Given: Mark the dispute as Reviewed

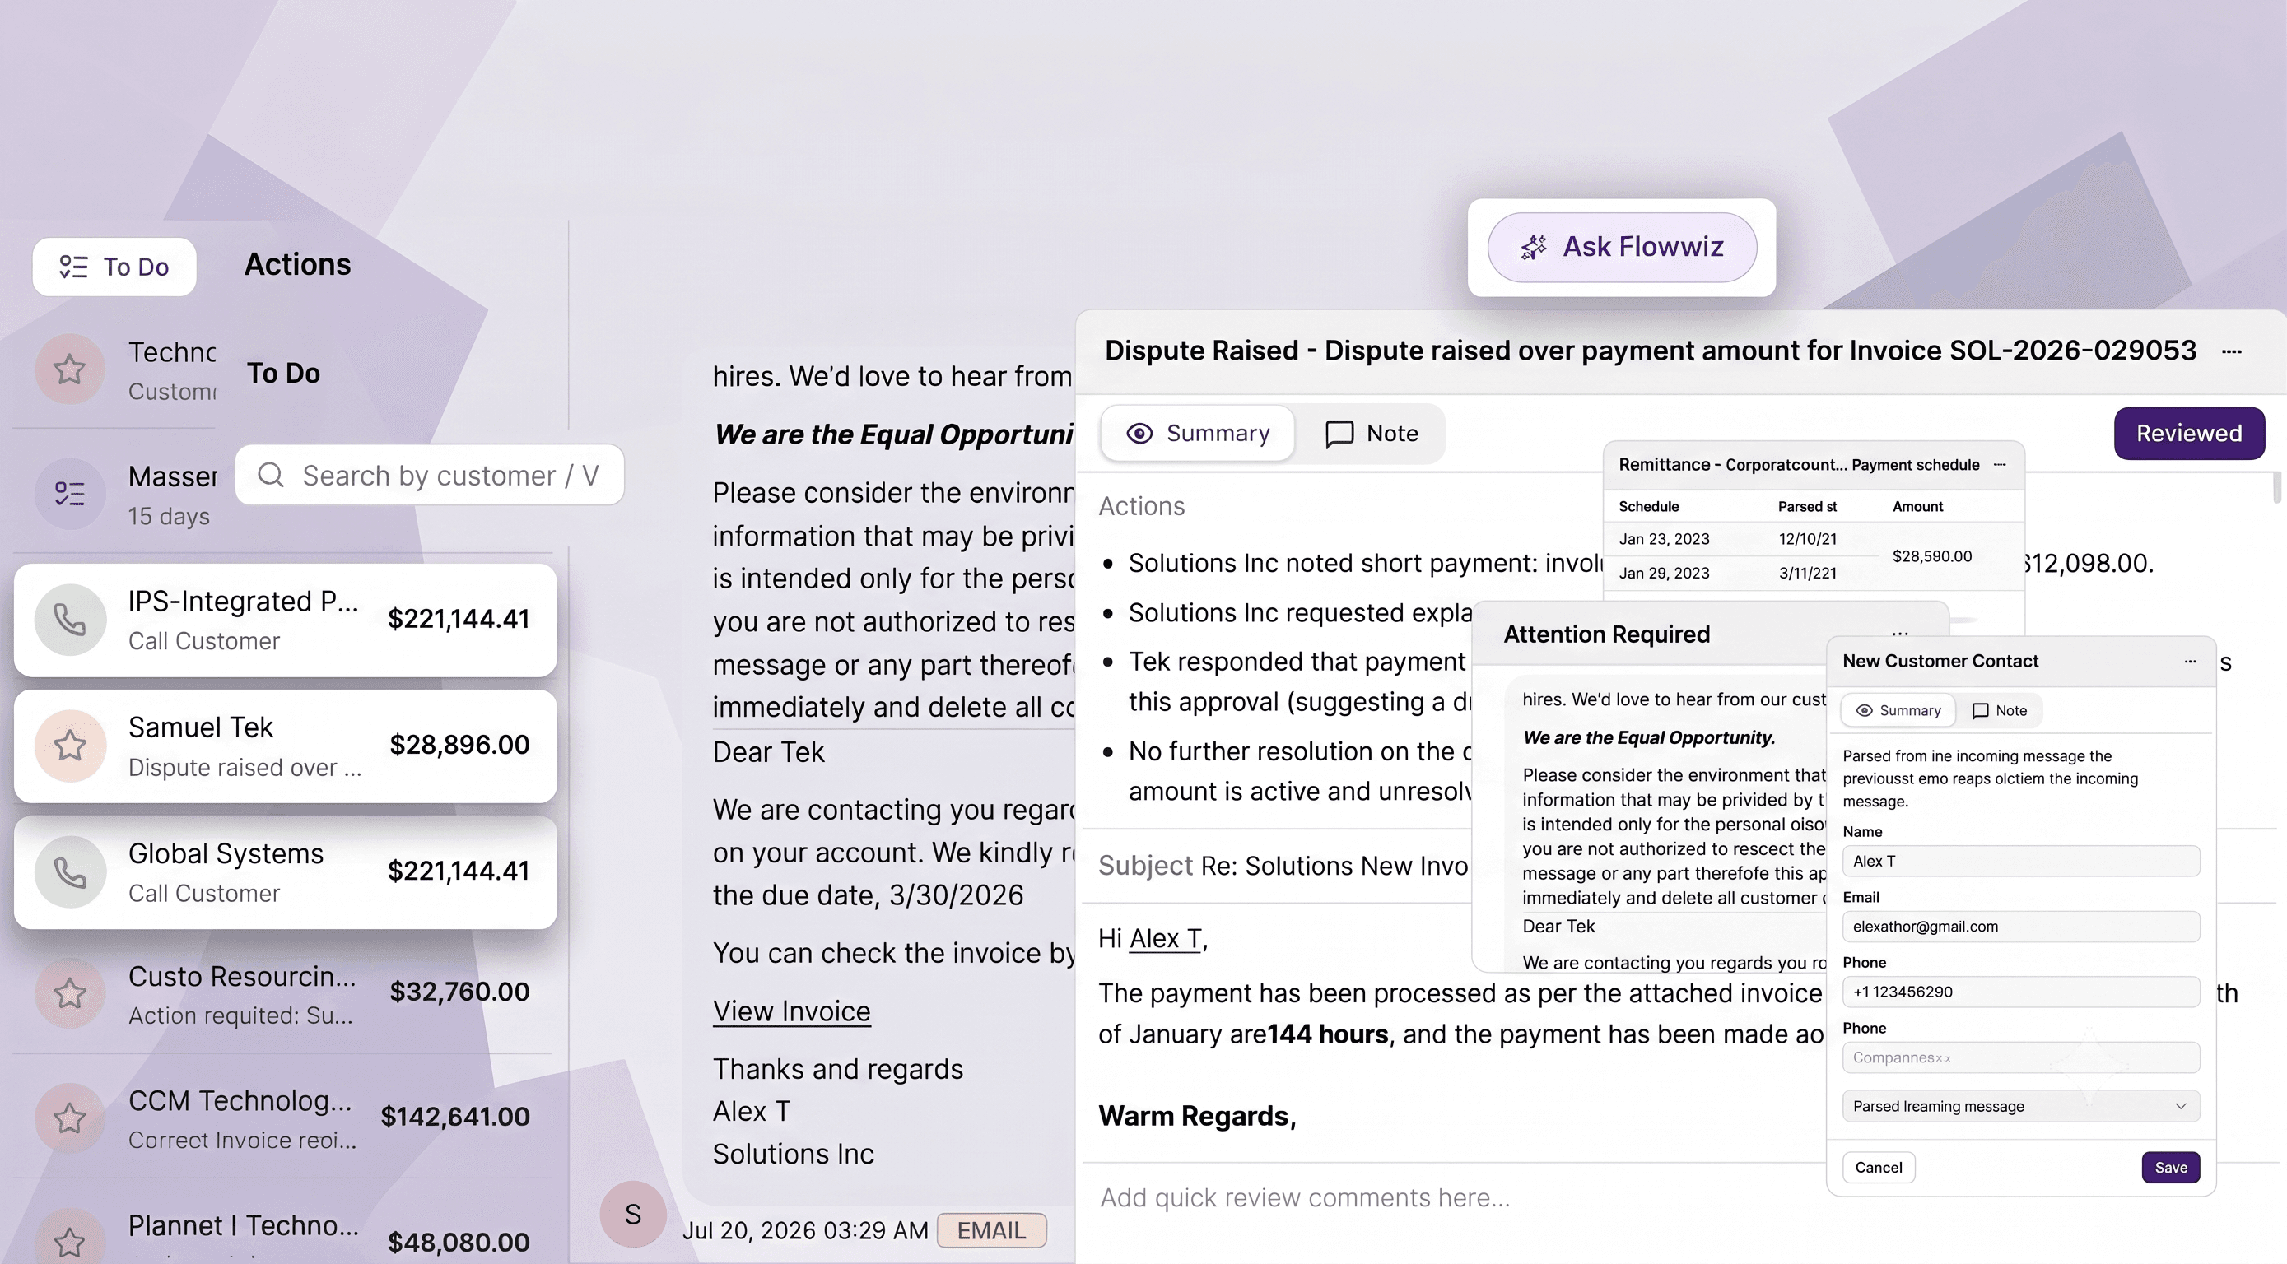Looking at the screenshot, I should [x=2188, y=433].
